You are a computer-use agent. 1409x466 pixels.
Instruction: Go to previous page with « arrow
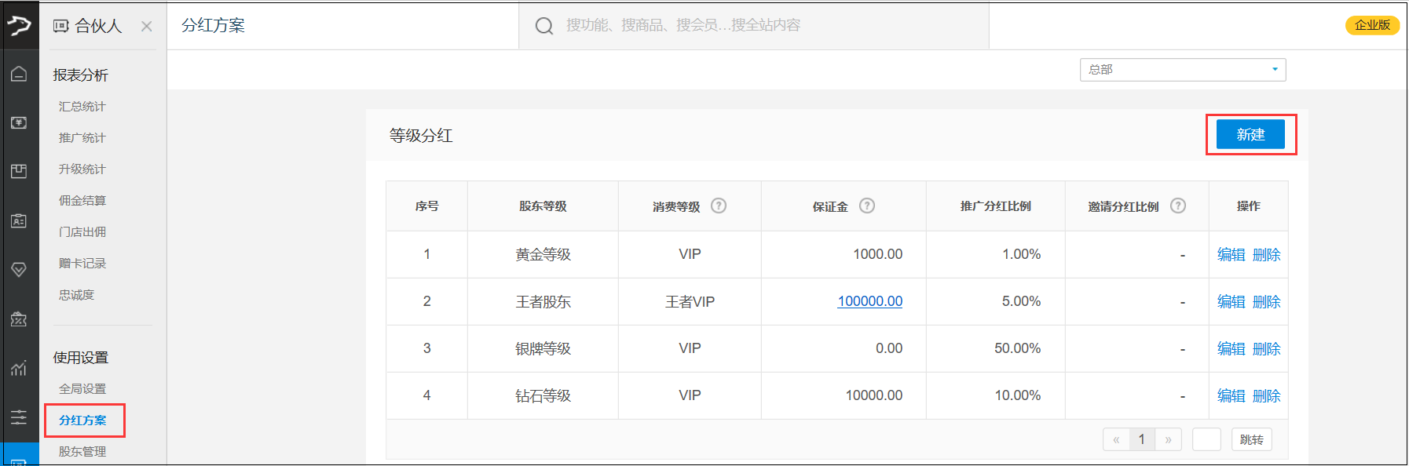[1116, 439]
